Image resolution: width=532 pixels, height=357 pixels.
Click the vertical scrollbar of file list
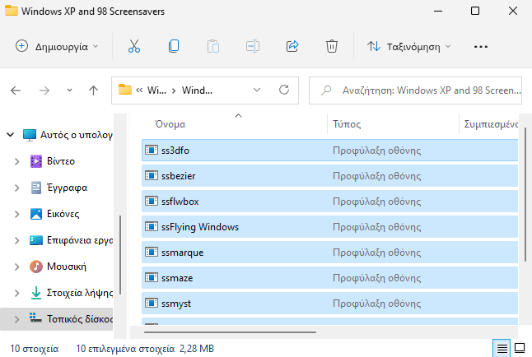[x=525, y=194]
